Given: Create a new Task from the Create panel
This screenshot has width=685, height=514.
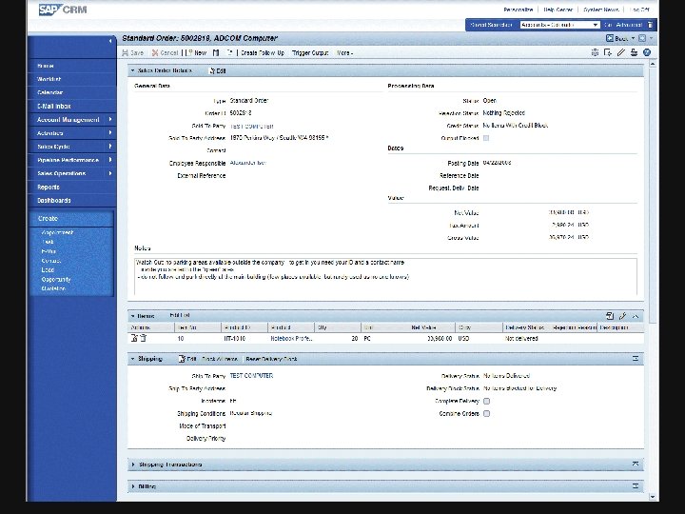Looking at the screenshot, I should point(48,242).
